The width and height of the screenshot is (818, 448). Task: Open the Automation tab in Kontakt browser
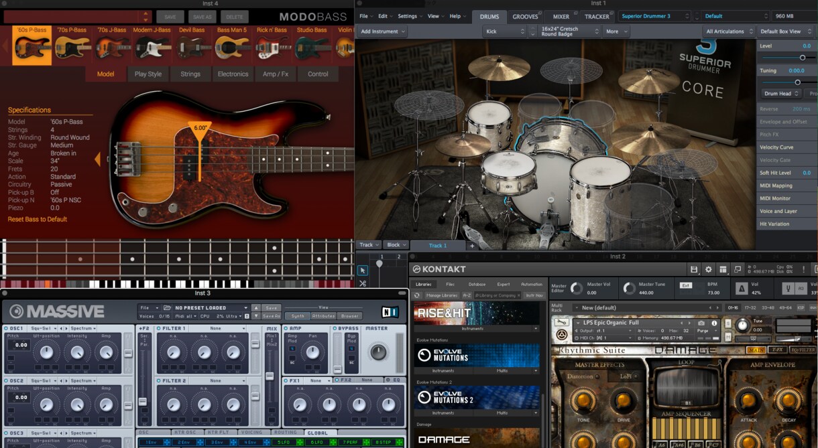532,284
